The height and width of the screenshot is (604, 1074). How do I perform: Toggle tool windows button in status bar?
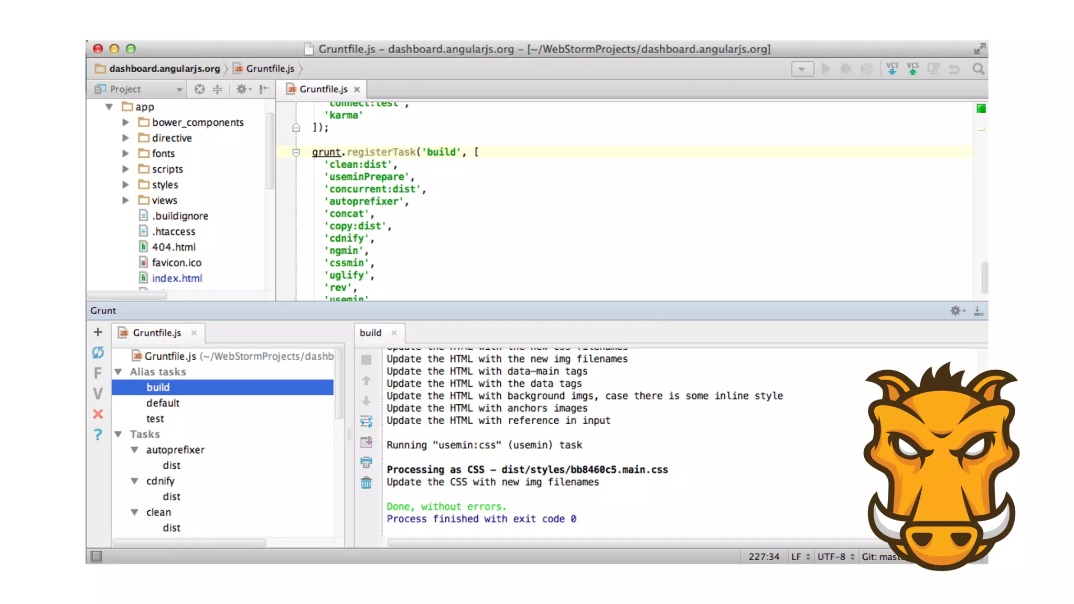(96, 556)
